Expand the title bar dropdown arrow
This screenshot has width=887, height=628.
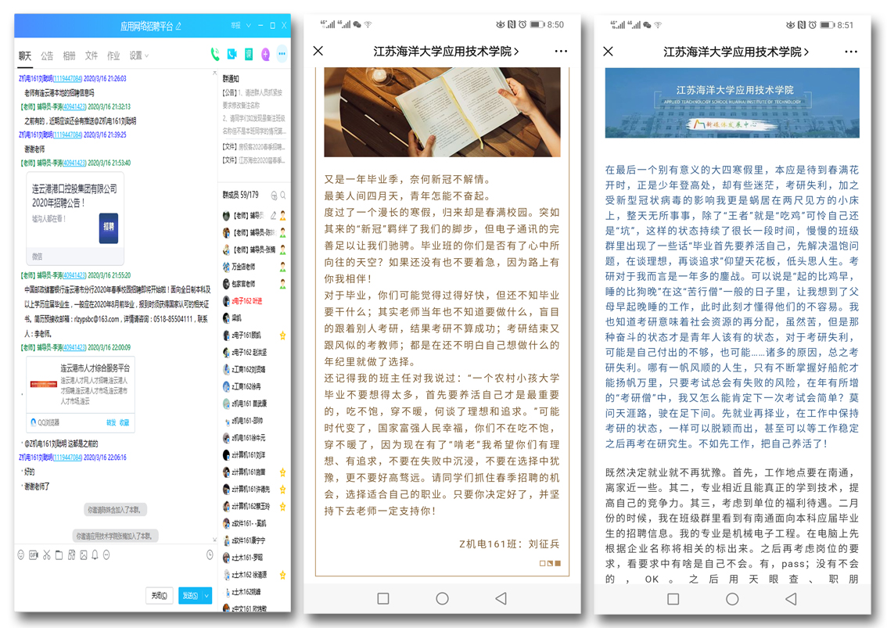(249, 26)
